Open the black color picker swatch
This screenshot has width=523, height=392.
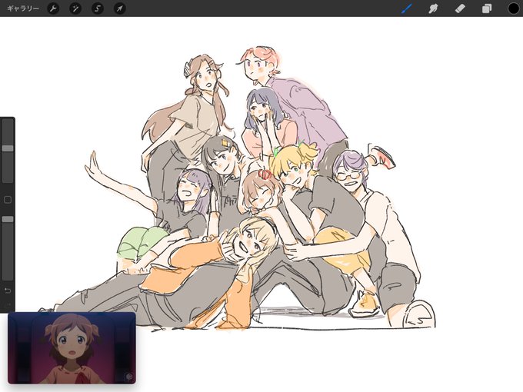tap(513, 8)
